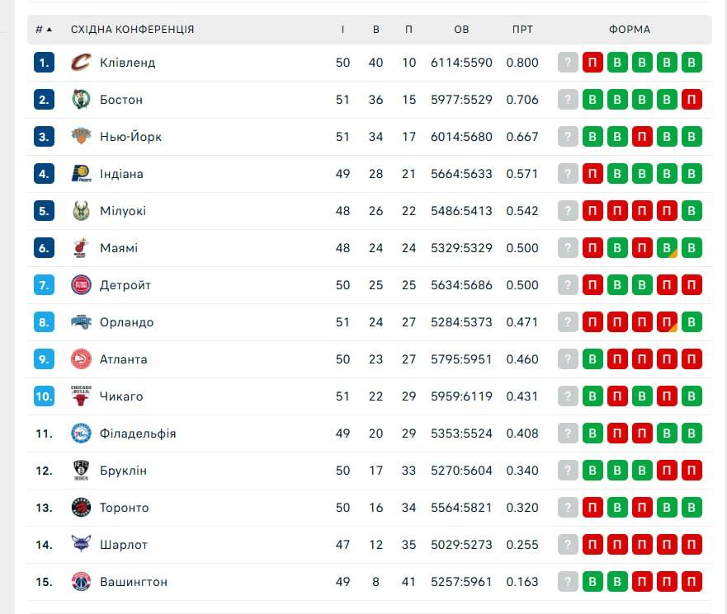The height and width of the screenshot is (614, 727).
Task: Click Orlando's red П badge with orange corner
Action: [x=667, y=321]
